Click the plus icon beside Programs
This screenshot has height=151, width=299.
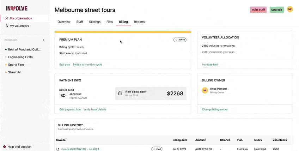[x=43, y=40]
